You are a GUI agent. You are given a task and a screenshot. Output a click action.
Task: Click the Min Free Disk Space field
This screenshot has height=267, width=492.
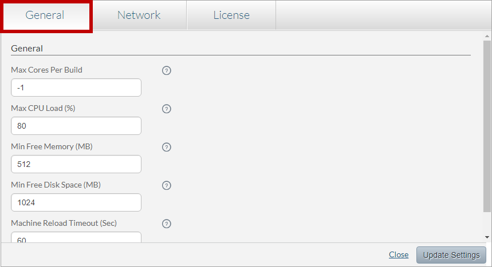pos(76,202)
